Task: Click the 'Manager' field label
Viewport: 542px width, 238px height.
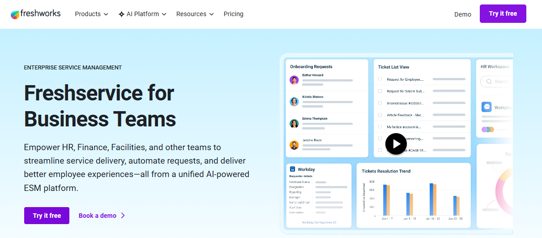Action: (x=294, y=197)
